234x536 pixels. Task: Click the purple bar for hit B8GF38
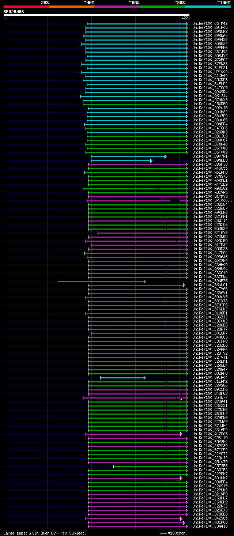[x=138, y=165]
